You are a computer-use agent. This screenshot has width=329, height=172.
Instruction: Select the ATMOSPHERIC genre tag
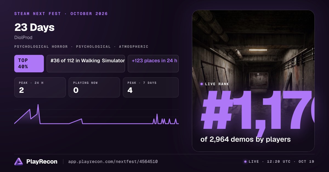coord(134,47)
